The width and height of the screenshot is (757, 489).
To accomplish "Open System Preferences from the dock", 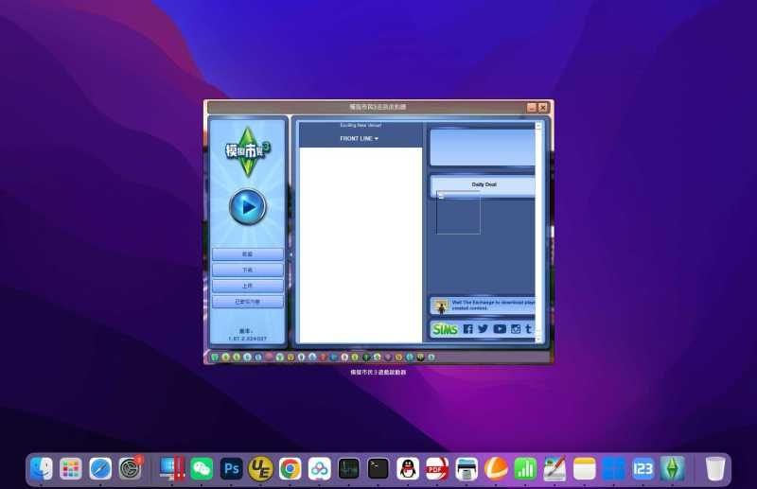I will (131, 469).
